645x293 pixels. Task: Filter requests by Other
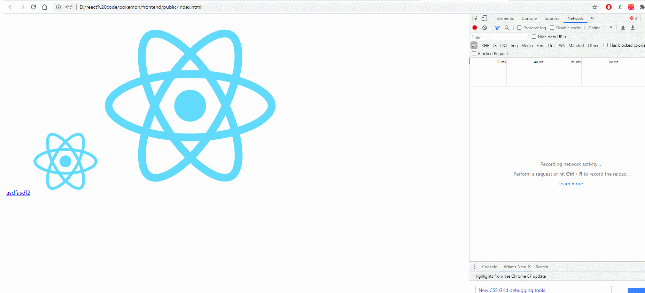coord(593,46)
